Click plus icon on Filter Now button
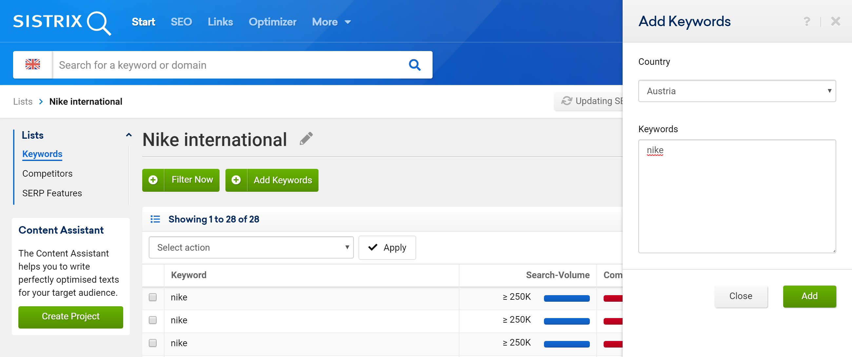852x357 pixels. click(153, 180)
